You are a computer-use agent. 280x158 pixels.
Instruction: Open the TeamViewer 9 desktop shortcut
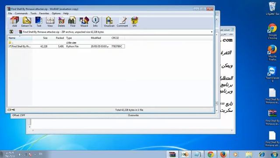[272, 74]
